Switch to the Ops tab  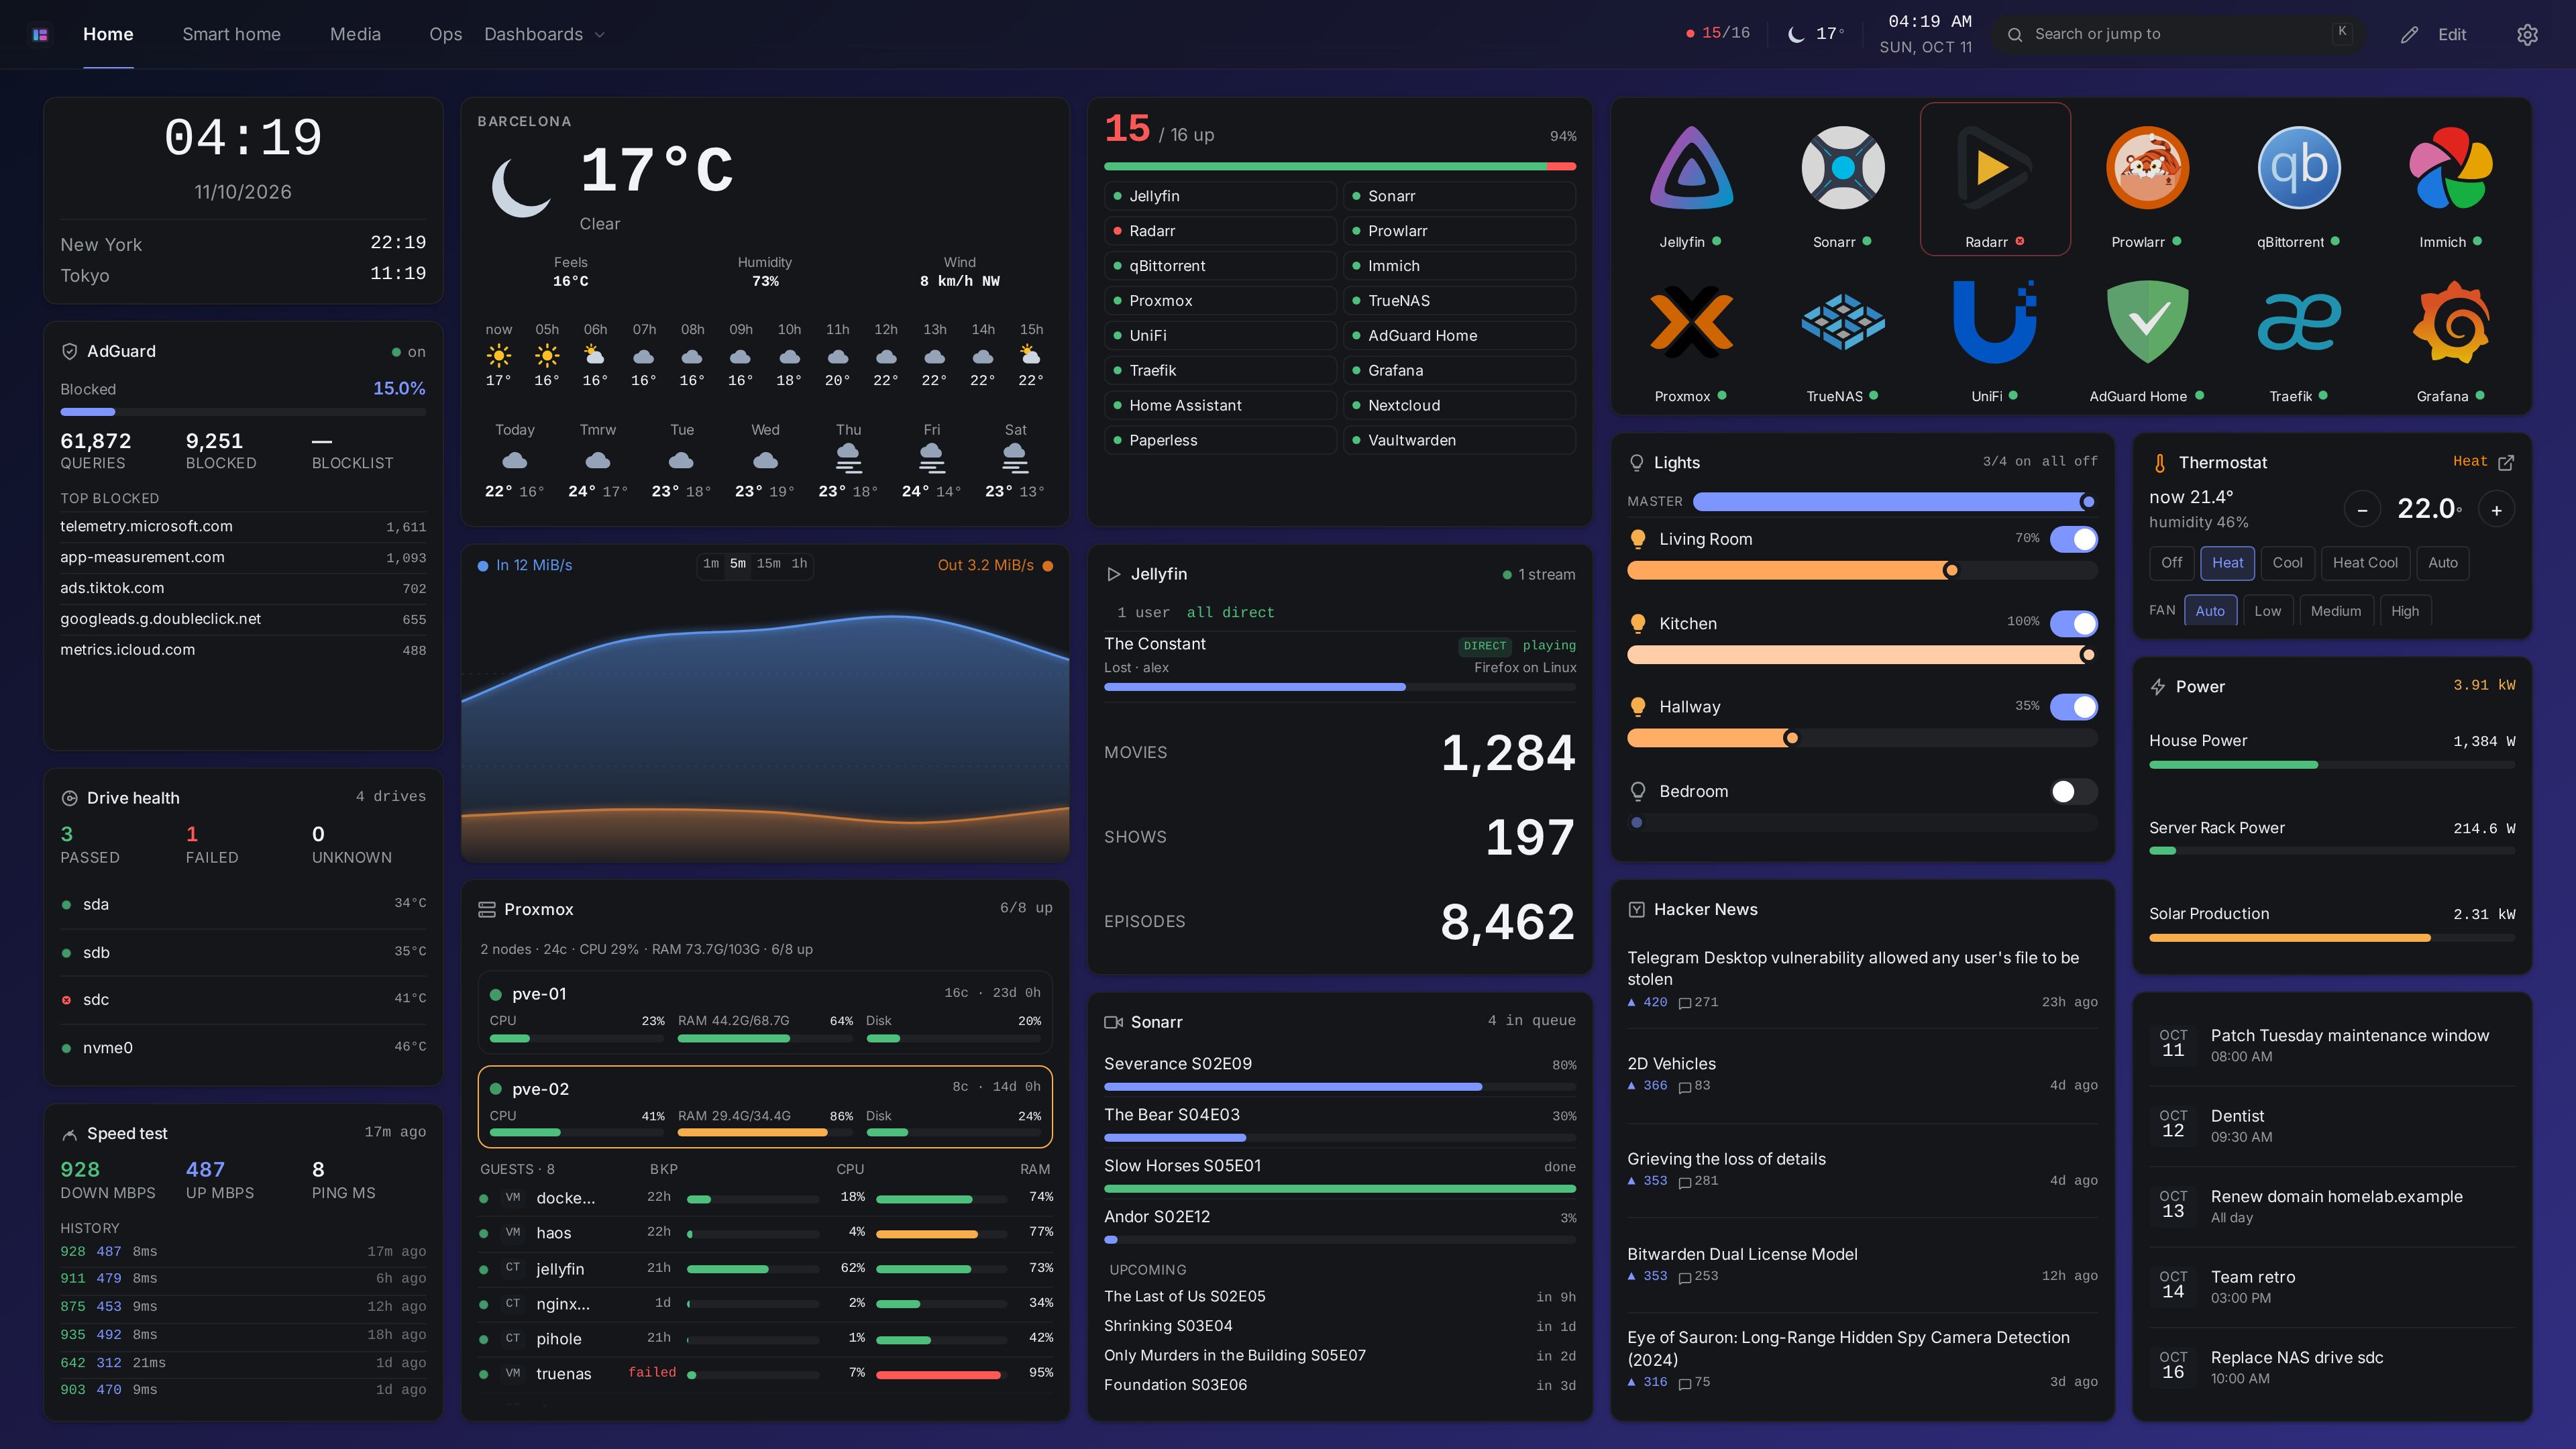[x=445, y=35]
